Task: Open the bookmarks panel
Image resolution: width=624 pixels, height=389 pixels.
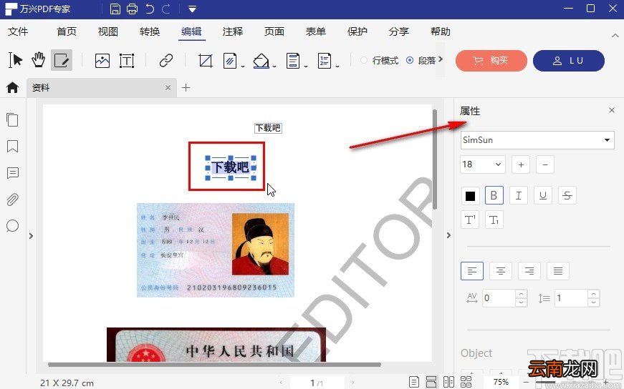Action: click(12, 146)
